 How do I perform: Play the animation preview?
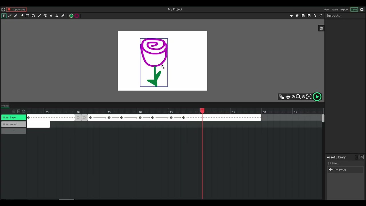click(x=317, y=97)
